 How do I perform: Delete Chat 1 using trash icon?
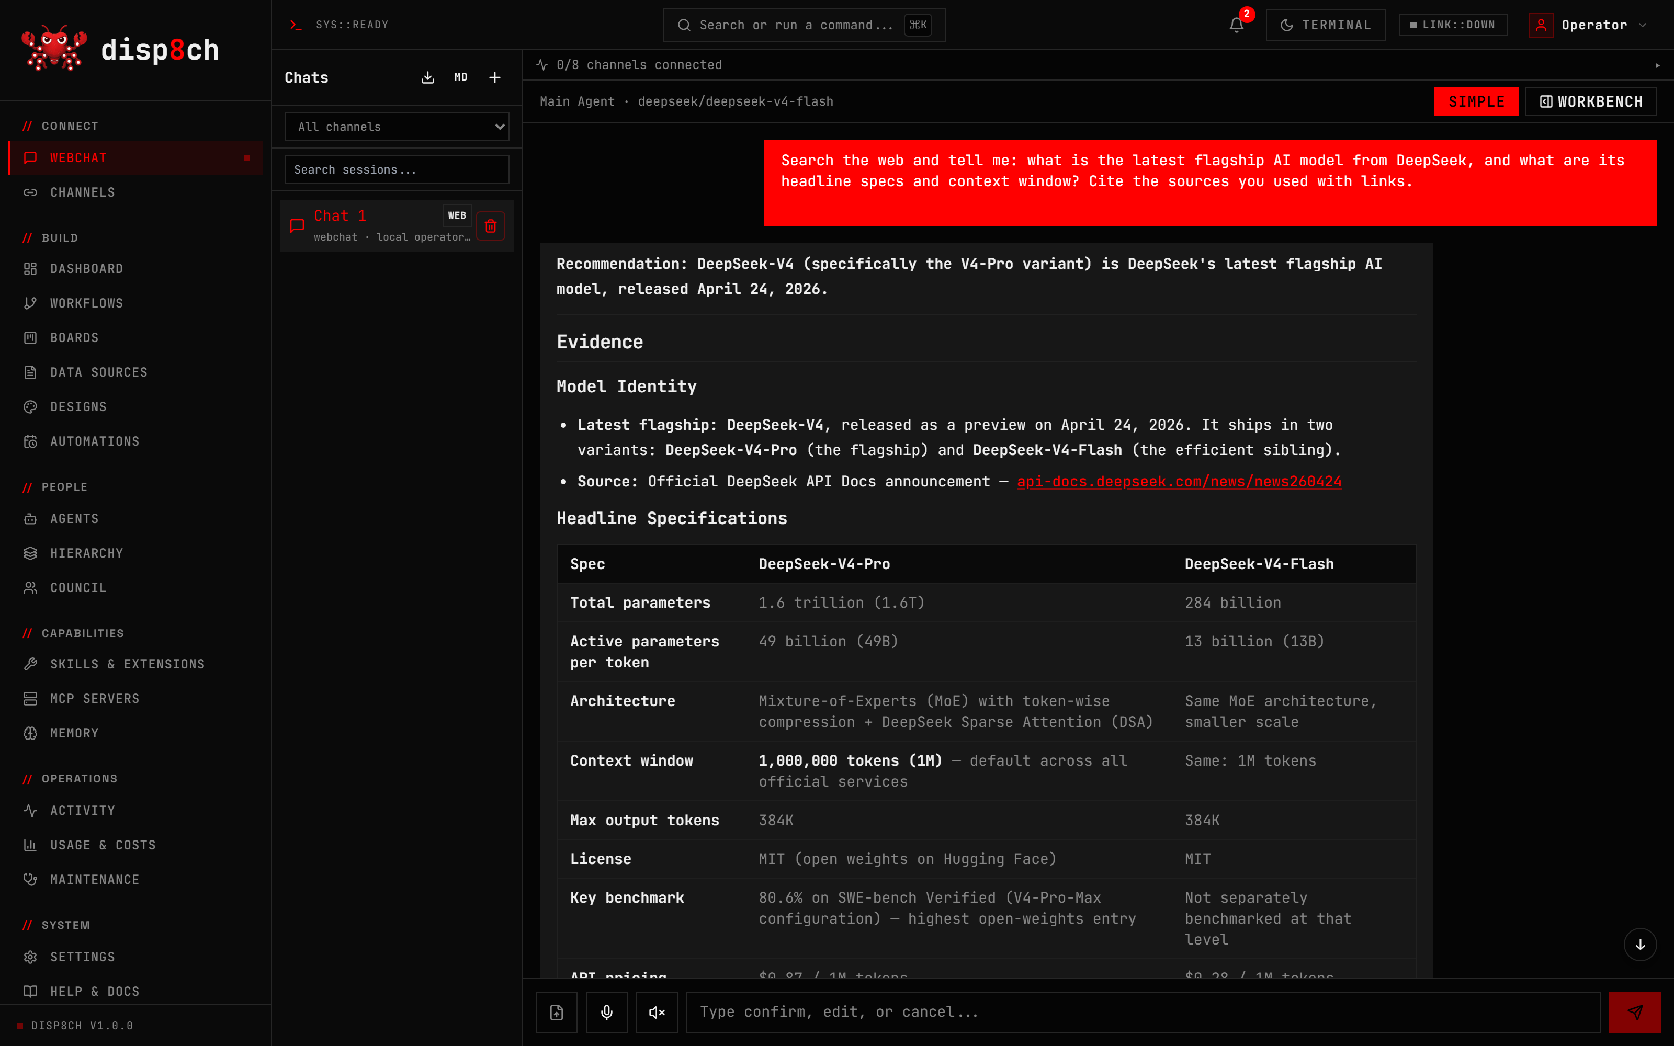[x=491, y=226]
